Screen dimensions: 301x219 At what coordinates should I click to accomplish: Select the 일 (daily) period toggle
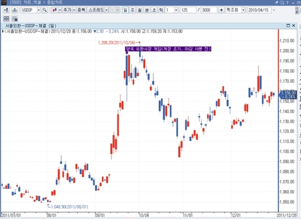[125, 10]
